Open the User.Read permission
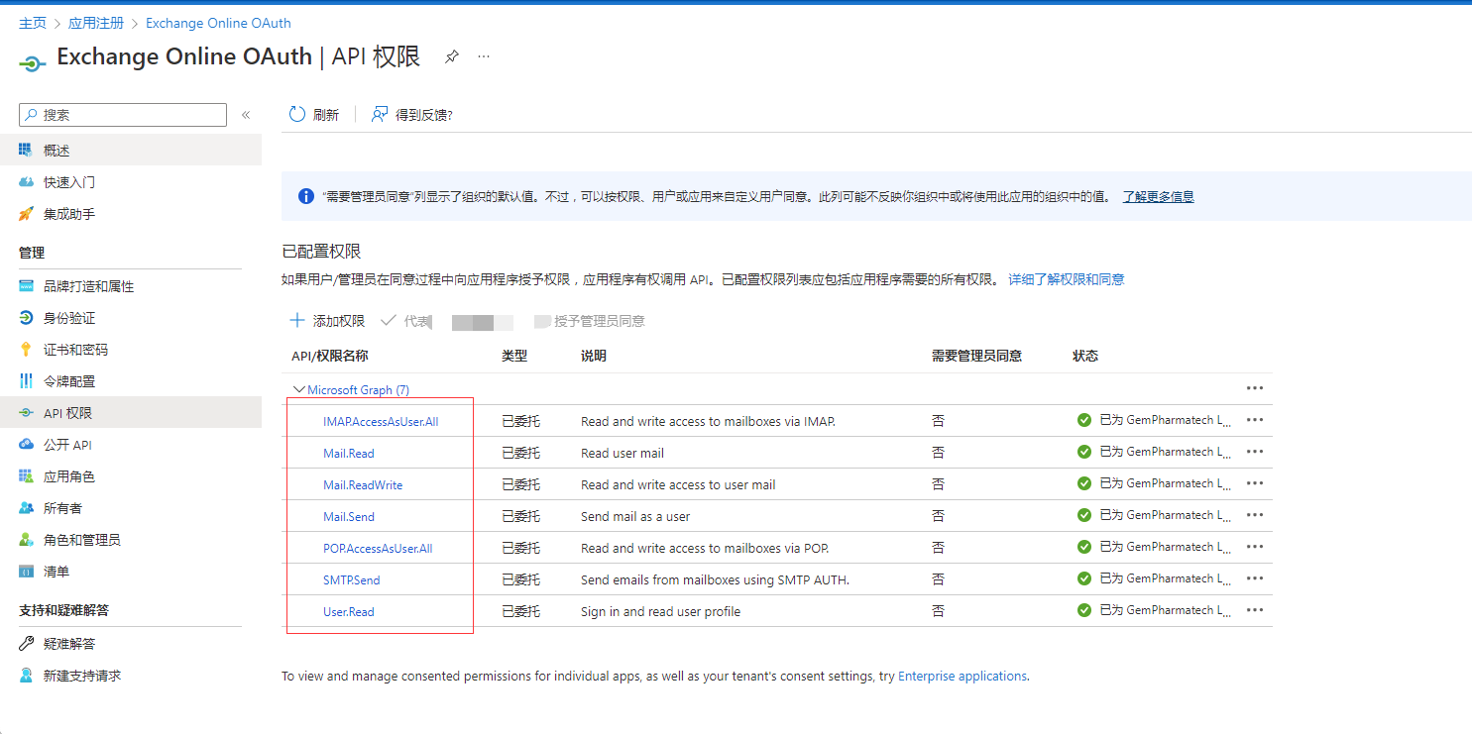This screenshot has height=734, width=1472. [349, 612]
